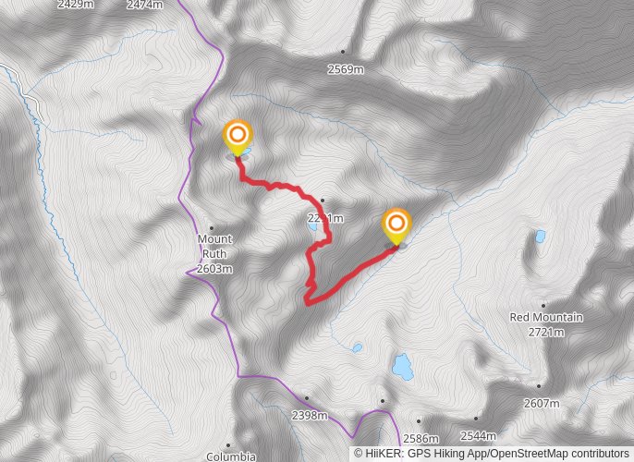Click the 2607m summit dot

click(x=539, y=386)
